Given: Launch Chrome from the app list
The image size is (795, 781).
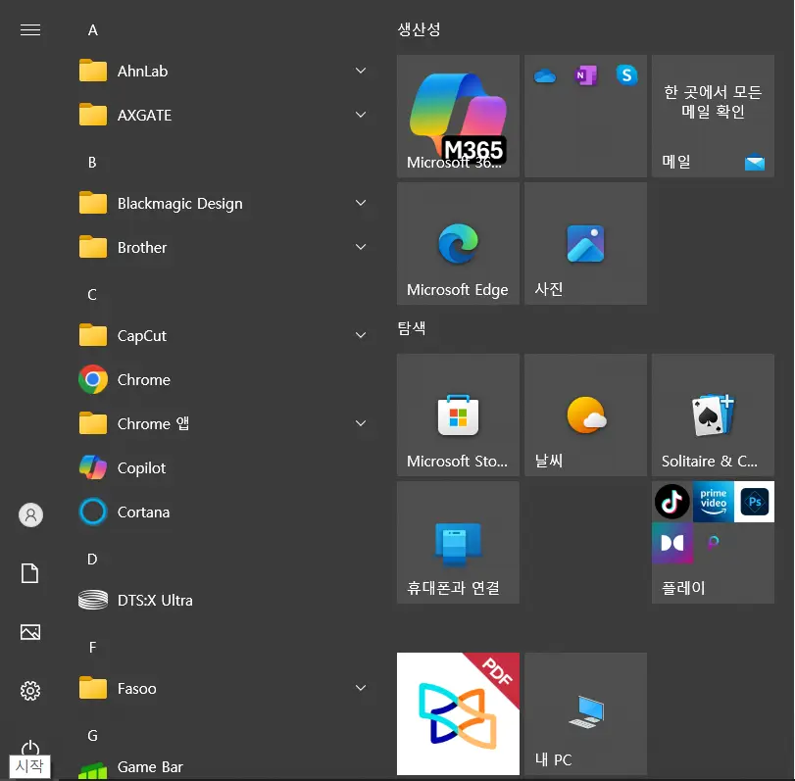Looking at the screenshot, I should click(224, 379).
